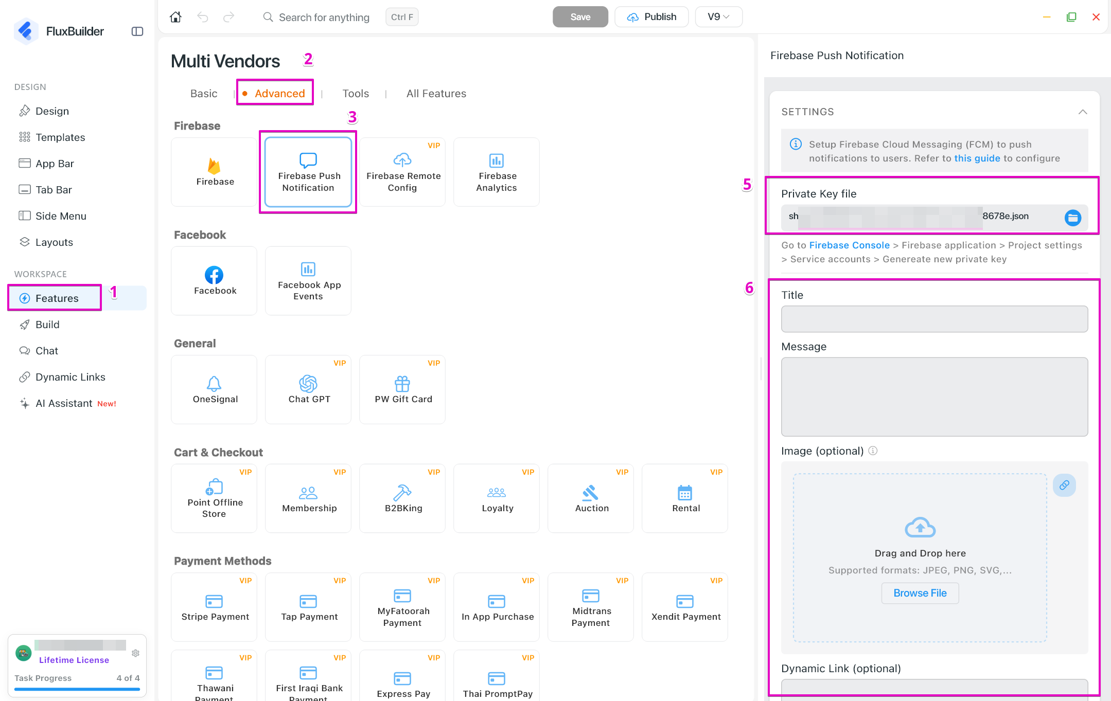Open Design in the sidebar
The image size is (1111, 701).
(x=77, y=111)
